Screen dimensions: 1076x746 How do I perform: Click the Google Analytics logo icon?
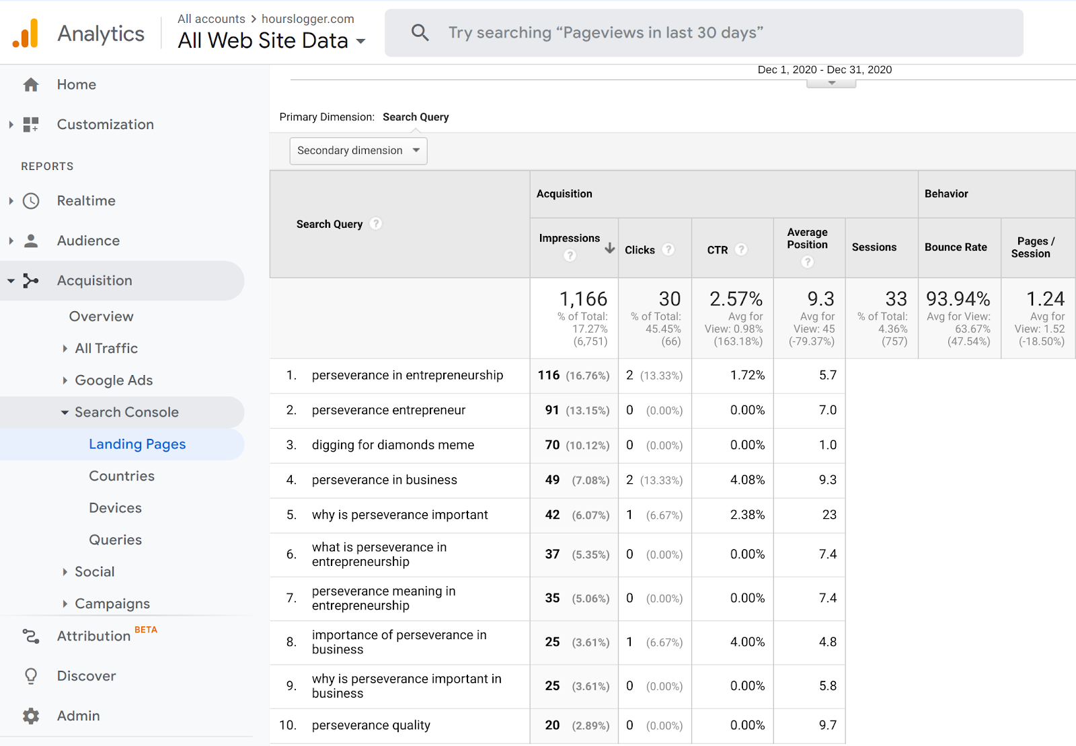coord(26,33)
